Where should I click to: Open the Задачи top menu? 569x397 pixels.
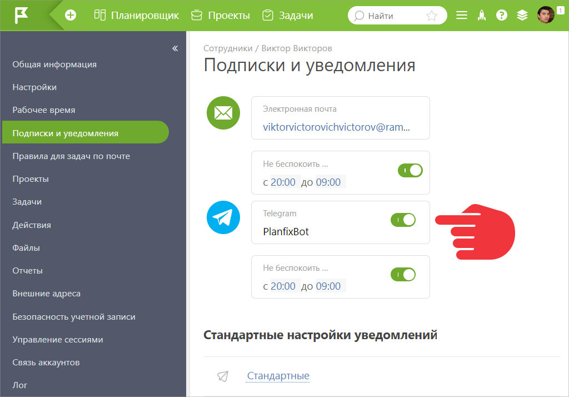click(288, 15)
